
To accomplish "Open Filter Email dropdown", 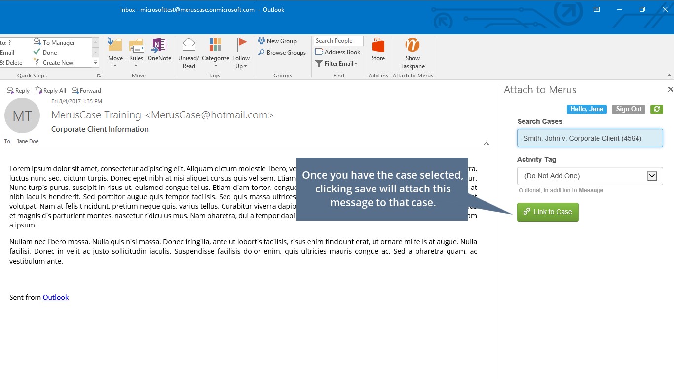I will [x=337, y=64].
